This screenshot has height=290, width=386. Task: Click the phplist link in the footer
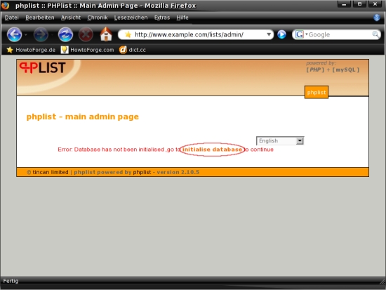[x=142, y=172]
